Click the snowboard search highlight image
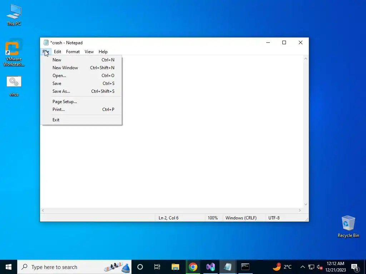The height and width of the screenshot is (274, 366). click(x=117, y=267)
